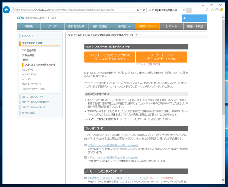This screenshot has width=228, height=187.
Task: Click the refresh page icon
Action: coord(144,10)
